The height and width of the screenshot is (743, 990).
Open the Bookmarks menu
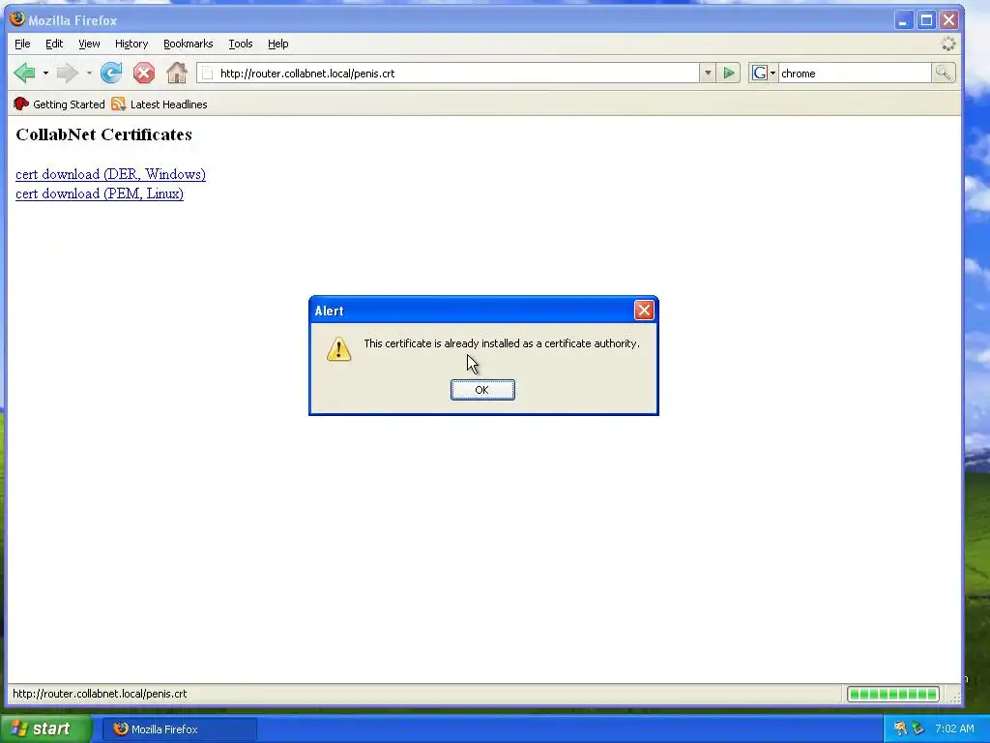[189, 44]
